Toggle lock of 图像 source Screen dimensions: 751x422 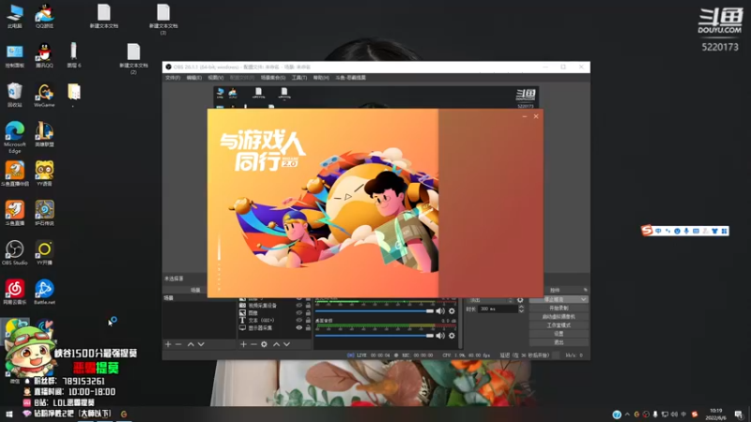[x=308, y=313]
